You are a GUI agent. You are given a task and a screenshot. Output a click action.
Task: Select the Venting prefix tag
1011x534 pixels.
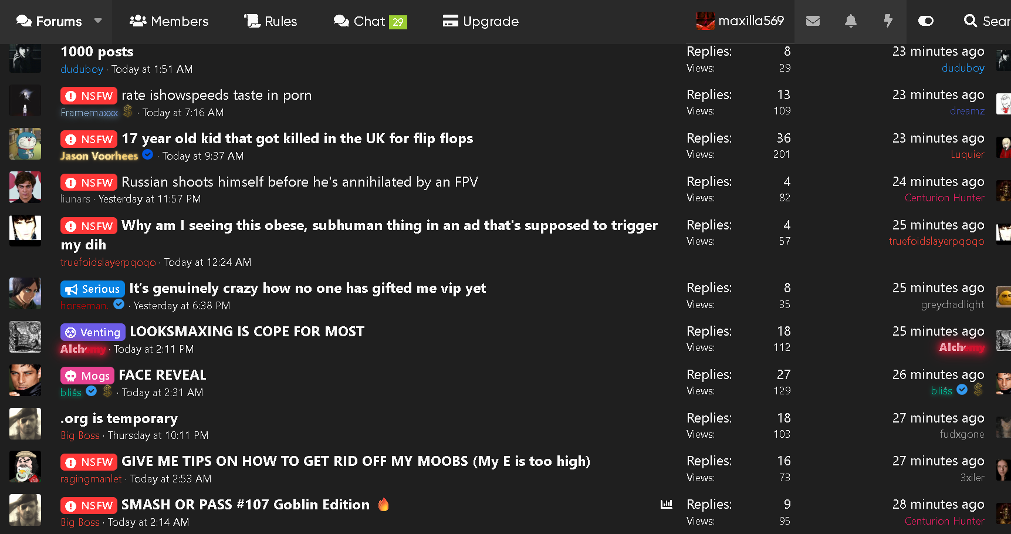[x=93, y=332]
